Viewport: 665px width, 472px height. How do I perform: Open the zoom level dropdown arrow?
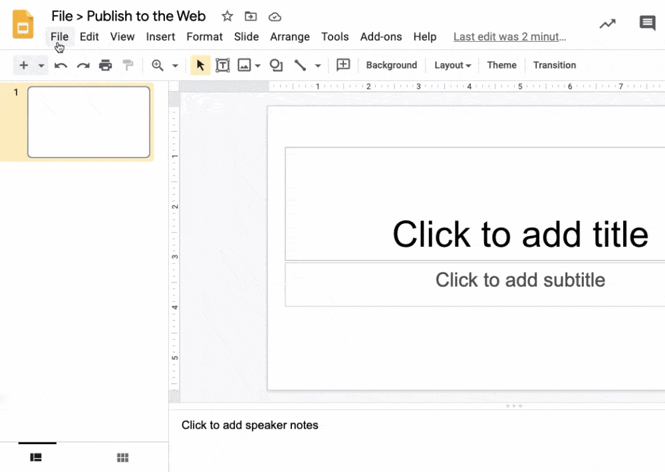point(175,66)
